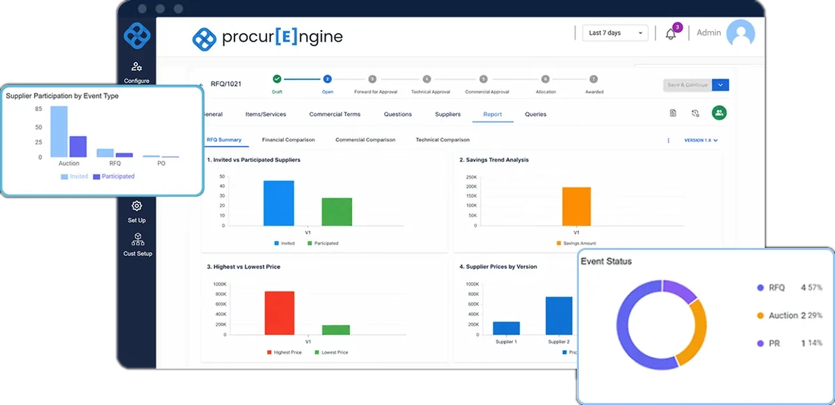835x405 pixels.
Task: Click the Draft completed step checkmark
Action: point(277,79)
